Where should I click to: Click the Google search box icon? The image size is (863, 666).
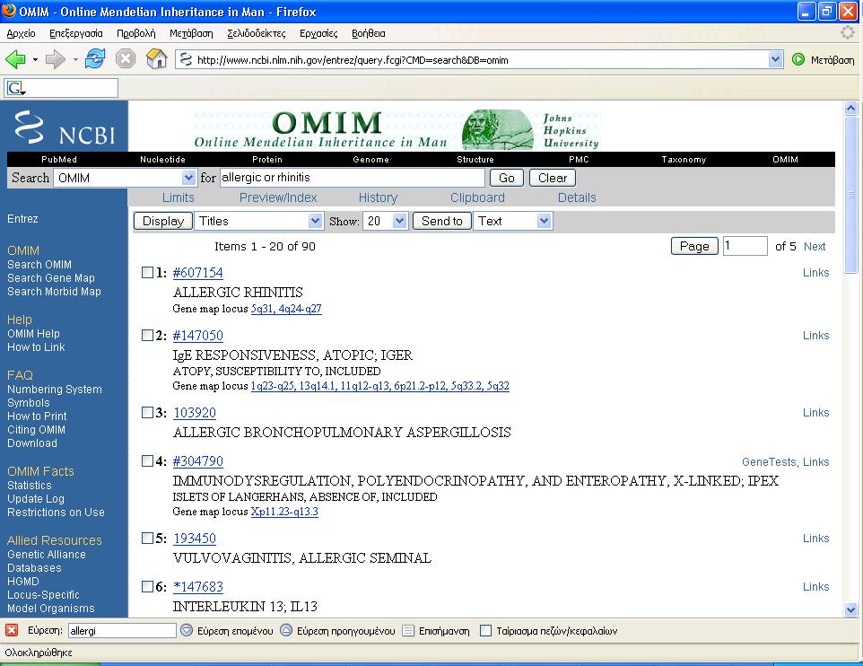[x=16, y=88]
